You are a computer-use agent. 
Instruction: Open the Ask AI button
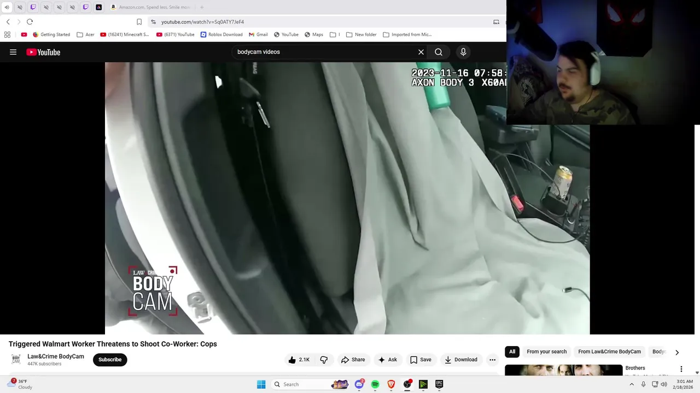point(387,360)
